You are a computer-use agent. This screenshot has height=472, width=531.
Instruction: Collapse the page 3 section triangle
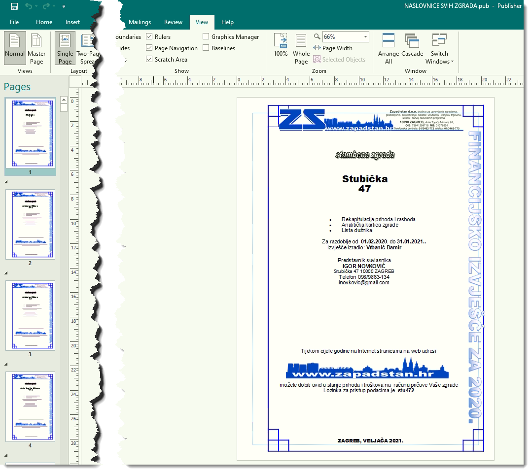click(6, 365)
